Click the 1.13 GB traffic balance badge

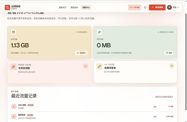tap(134, 7)
